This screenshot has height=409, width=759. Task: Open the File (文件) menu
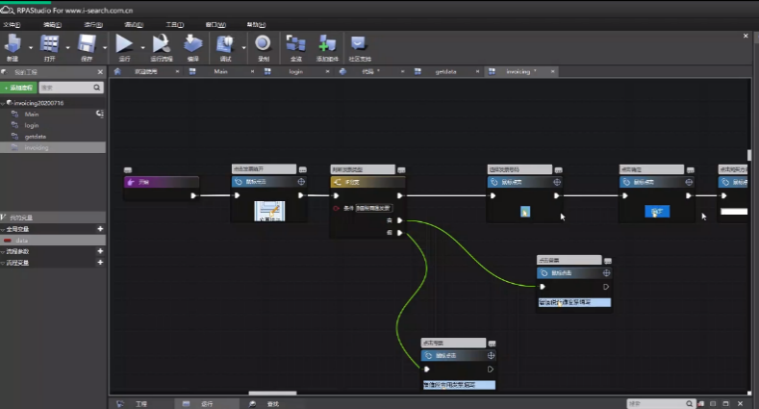tap(12, 23)
